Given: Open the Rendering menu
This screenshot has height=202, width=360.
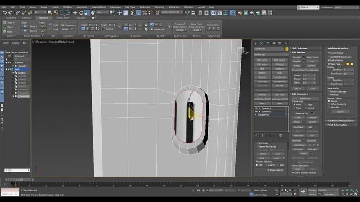Looking at the screenshot, I should 115,7.
